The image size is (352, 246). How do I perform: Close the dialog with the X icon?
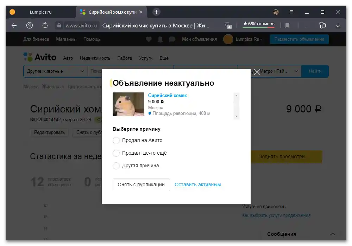click(257, 72)
